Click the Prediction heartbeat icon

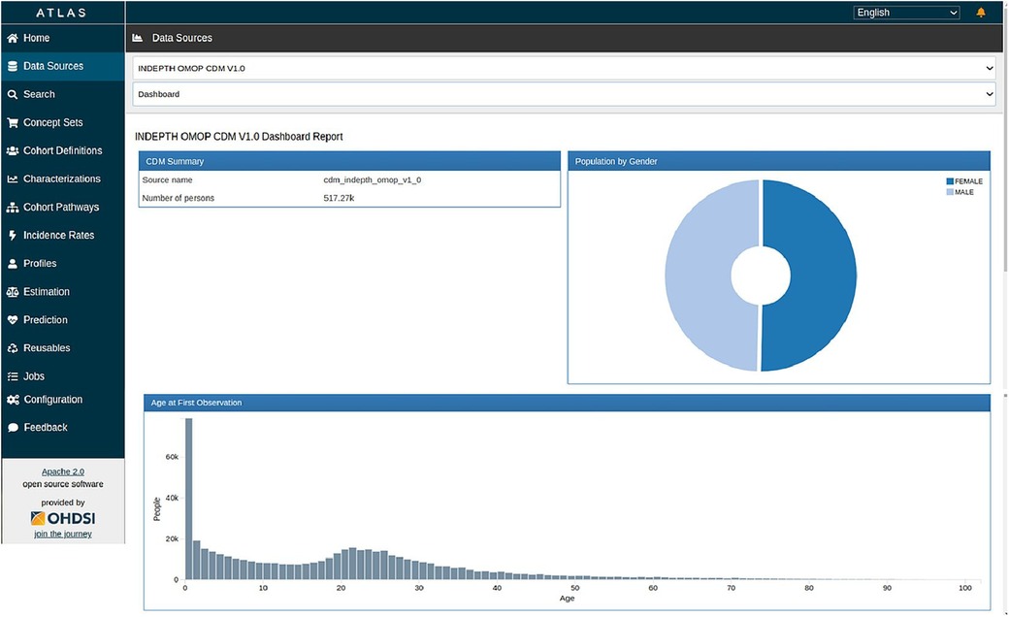13,320
